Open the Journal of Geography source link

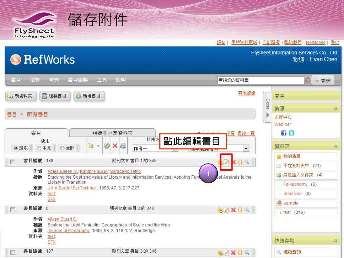point(69,231)
